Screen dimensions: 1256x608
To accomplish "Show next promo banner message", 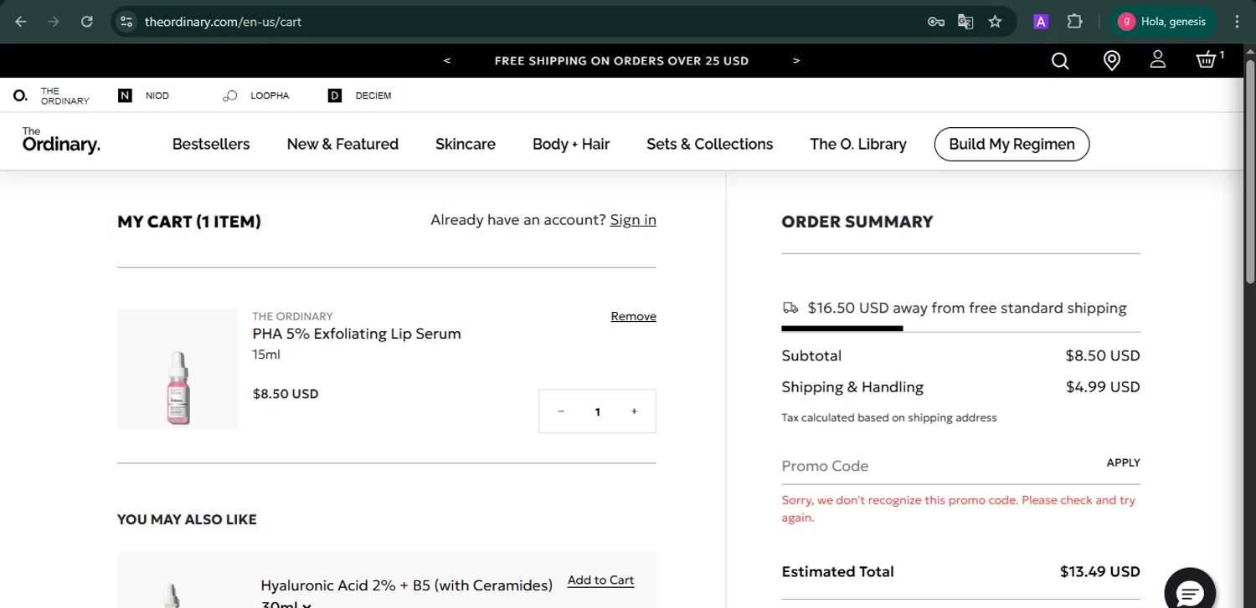I will tap(796, 60).
